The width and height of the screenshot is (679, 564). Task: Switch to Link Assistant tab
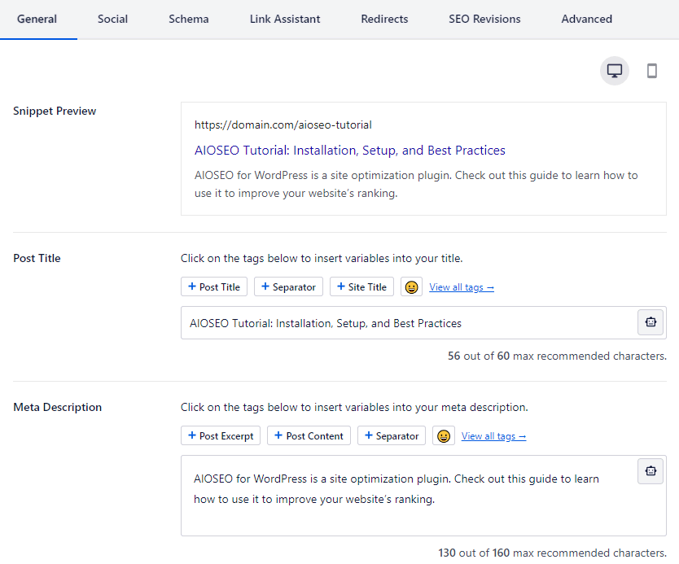285,19
